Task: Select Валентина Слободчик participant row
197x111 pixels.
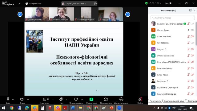Action: [x=172, y=88]
